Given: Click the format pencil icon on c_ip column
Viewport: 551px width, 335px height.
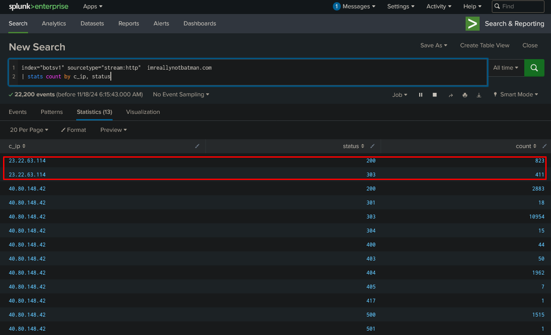Looking at the screenshot, I should (197, 146).
